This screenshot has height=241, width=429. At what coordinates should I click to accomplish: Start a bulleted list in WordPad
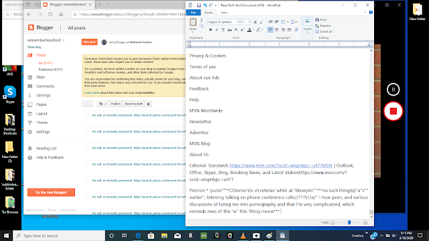pos(283,22)
